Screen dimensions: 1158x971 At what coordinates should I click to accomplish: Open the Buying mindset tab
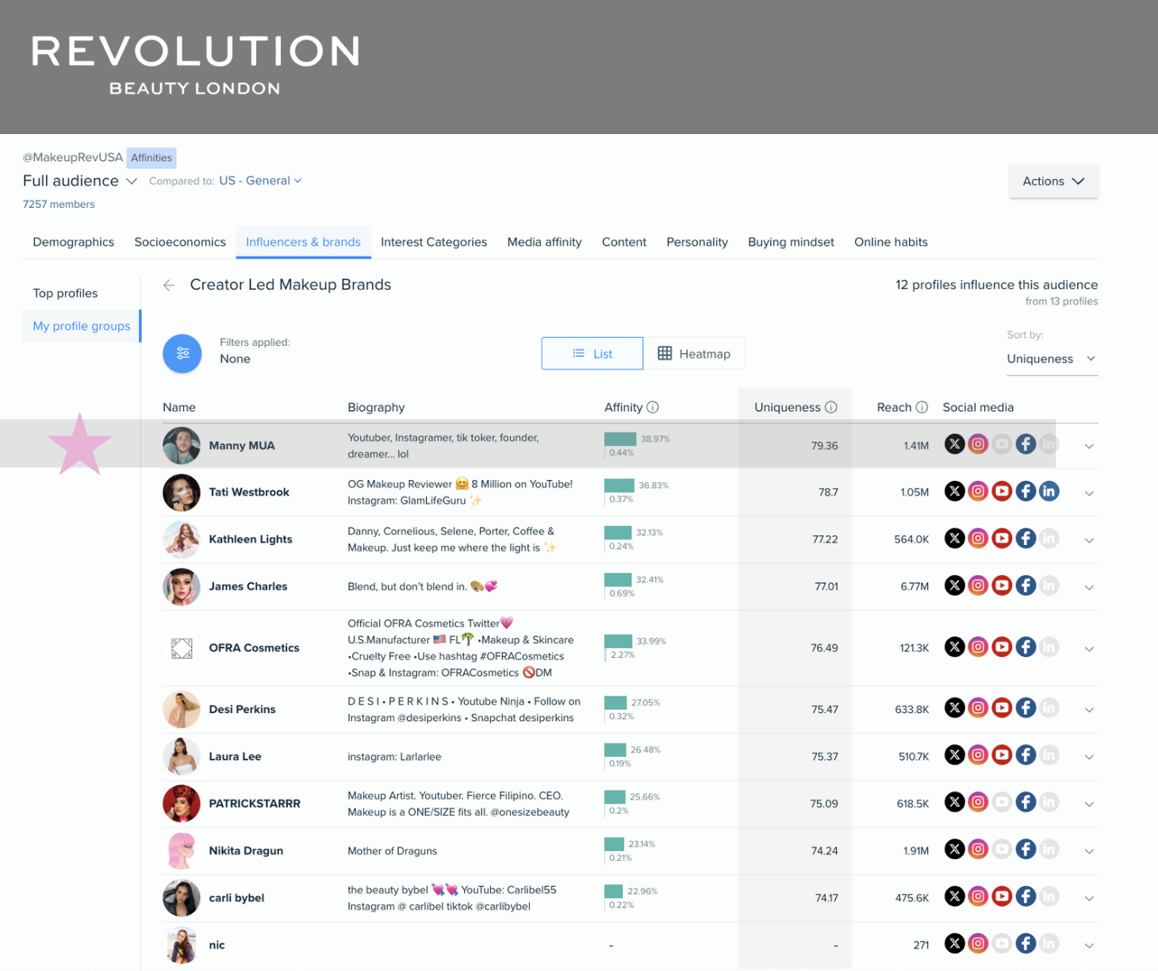(x=791, y=242)
